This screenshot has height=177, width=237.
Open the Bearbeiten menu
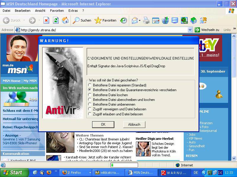click(23, 11)
